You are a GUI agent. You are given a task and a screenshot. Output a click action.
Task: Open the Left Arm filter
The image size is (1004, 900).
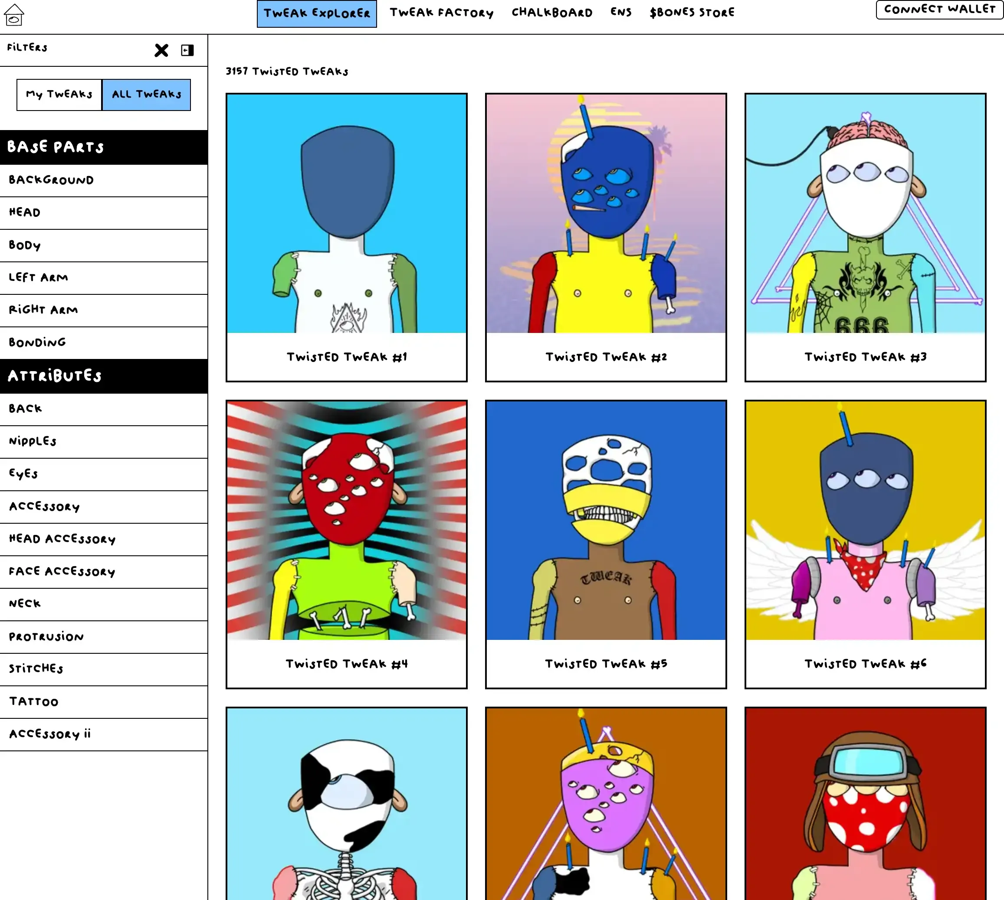coord(103,277)
